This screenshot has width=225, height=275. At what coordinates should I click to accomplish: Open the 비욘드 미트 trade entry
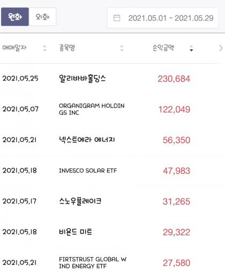(112, 232)
